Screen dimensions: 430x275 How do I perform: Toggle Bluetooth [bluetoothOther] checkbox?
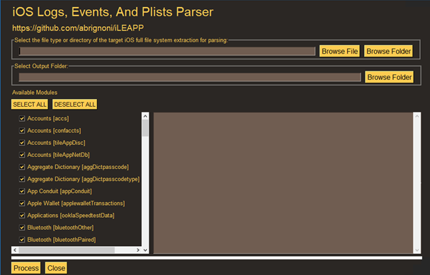22,228
